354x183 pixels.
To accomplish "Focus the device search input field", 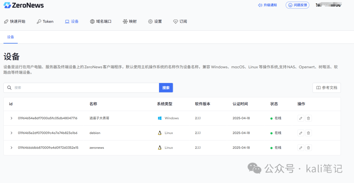I will point(85,88).
